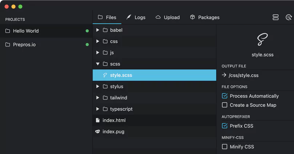The image size is (294, 154).
Task: Select the Prepros.io project
Action: (46, 45)
